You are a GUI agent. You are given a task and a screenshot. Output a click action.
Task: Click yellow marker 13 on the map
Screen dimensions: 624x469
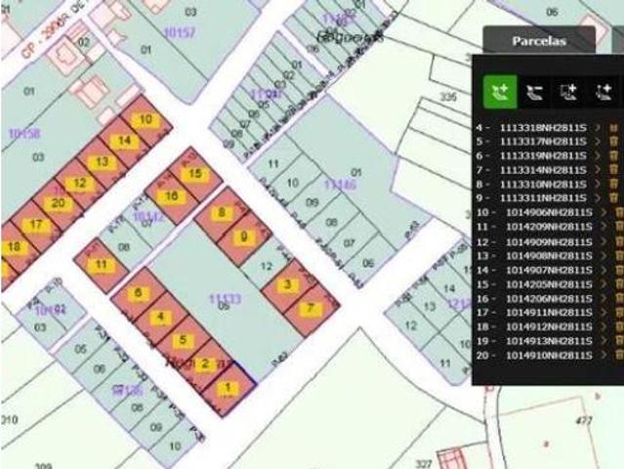point(103,162)
